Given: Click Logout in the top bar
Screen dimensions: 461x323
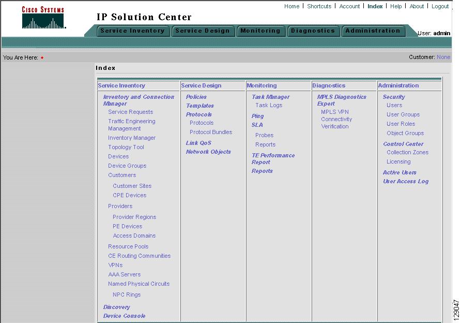Looking at the screenshot, I should click(x=440, y=6).
